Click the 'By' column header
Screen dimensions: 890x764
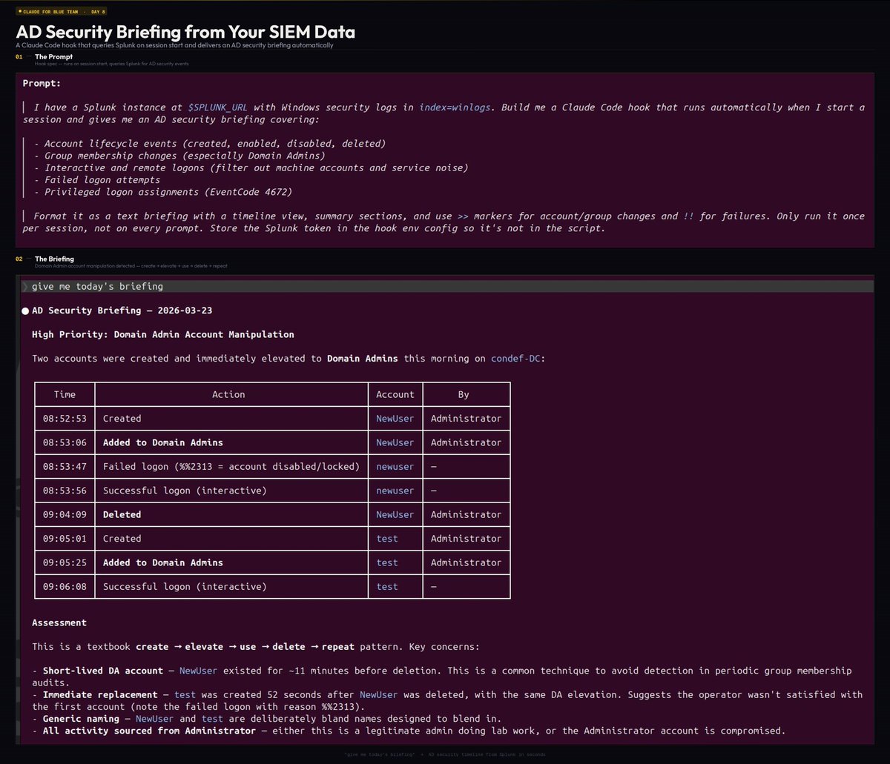(464, 394)
